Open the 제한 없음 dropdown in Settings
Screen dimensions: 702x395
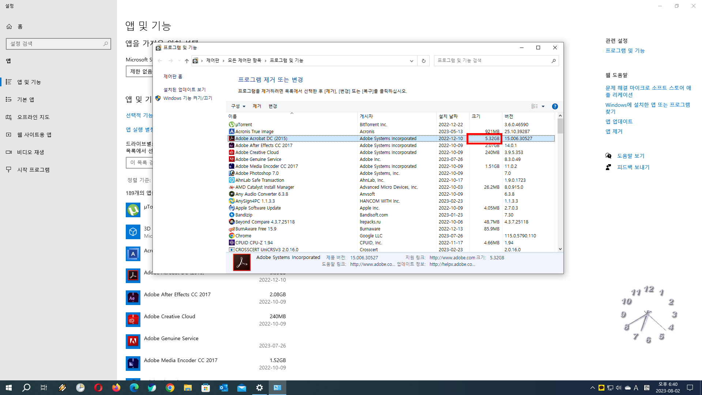[139, 71]
